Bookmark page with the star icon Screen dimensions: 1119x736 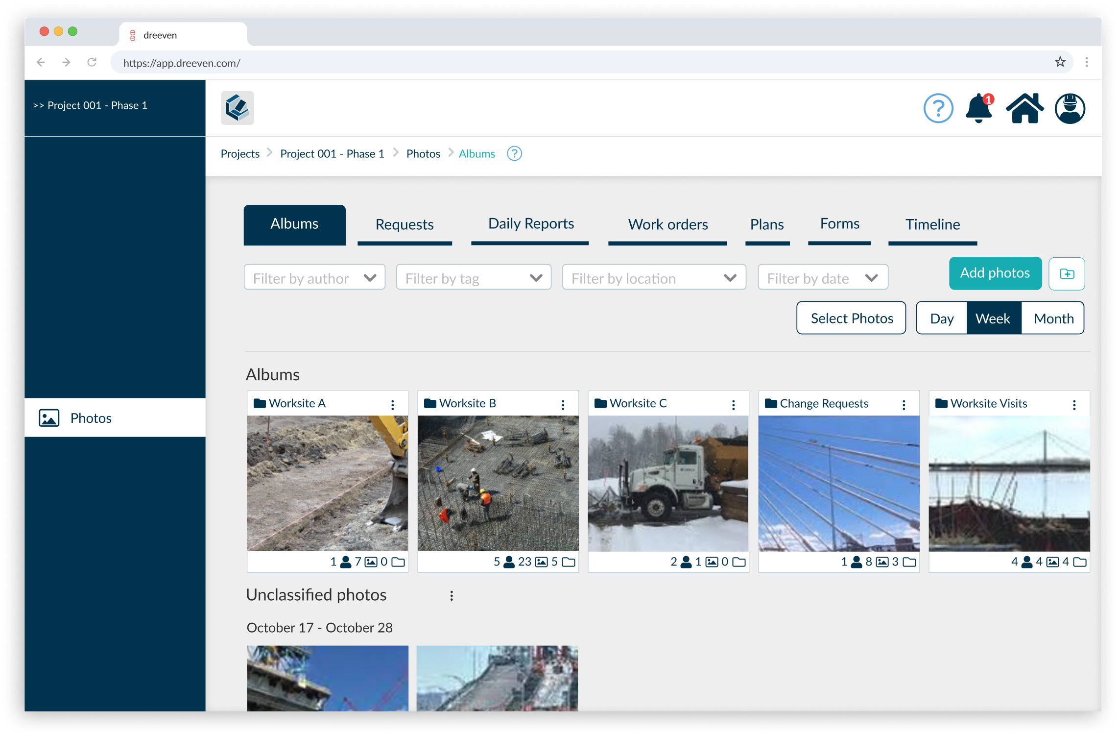pos(1060,62)
